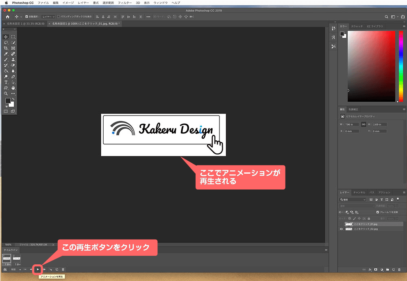Image resolution: width=407 pixels, height=281 pixels.
Task: Open the Apple menu
Action: point(7,2)
